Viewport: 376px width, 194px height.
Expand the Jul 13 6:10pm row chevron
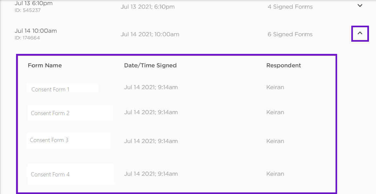pyautogui.click(x=360, y=5)
